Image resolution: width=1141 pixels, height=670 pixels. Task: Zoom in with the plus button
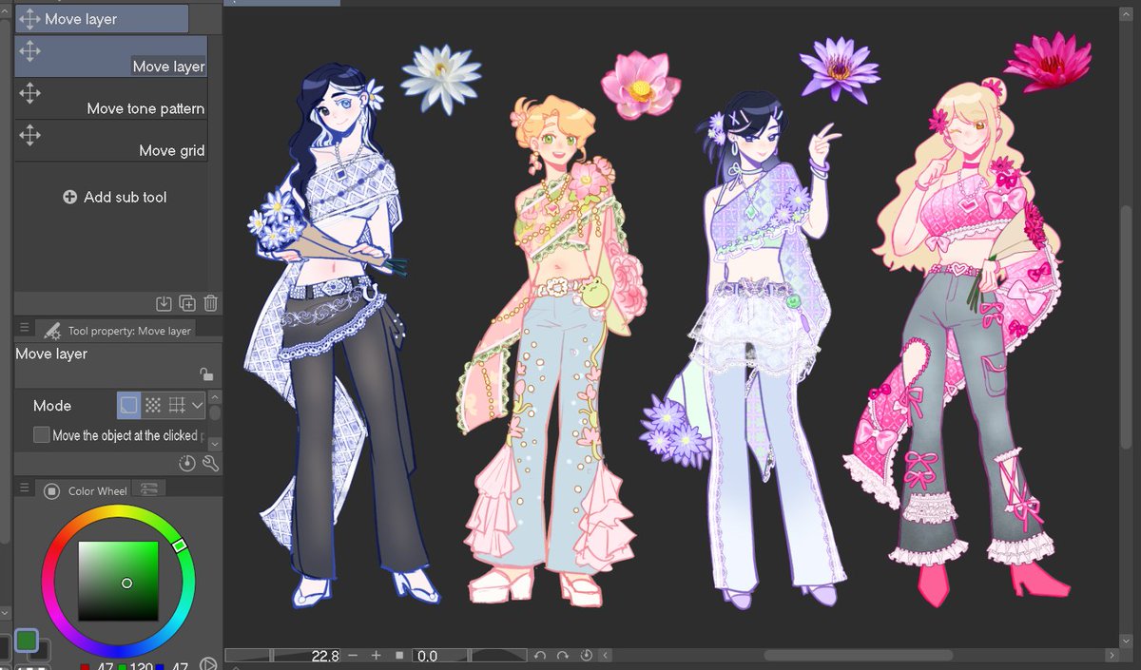coord(377,656)
